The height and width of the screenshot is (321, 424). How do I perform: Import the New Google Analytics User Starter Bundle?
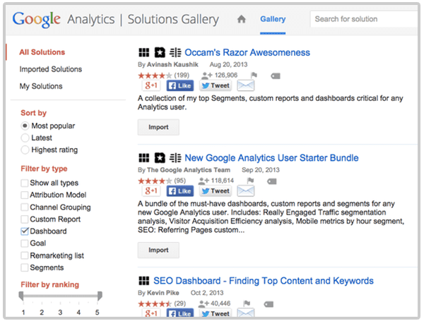tap(158, 250)
